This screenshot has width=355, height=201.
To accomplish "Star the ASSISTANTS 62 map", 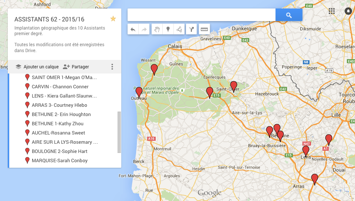I will tap(113, 19).
